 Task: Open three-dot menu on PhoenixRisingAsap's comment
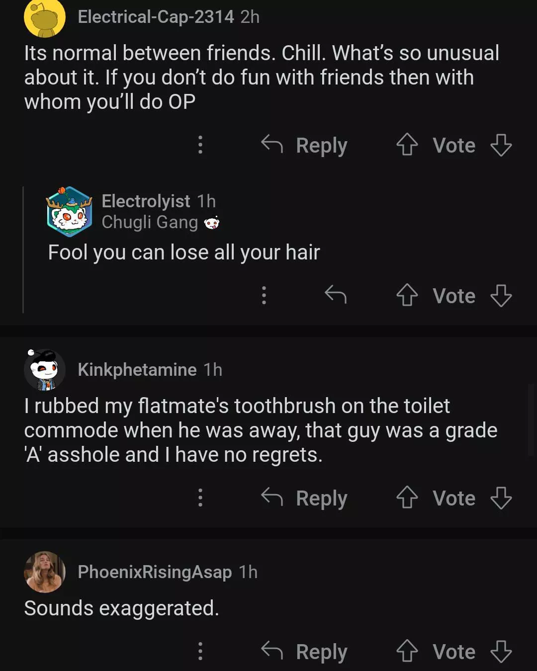(x=200, y=651)
